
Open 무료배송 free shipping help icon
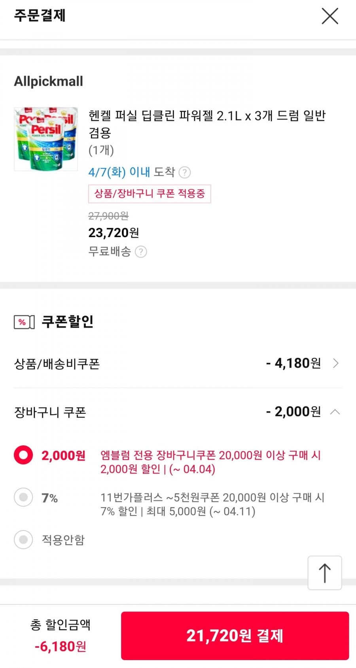pyautogui.click(x=141, y=252)
